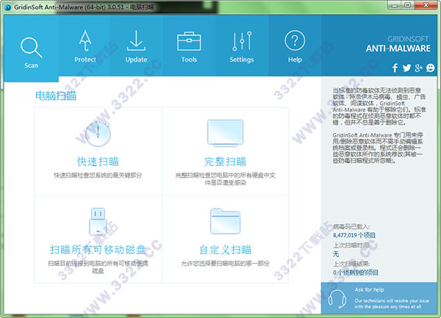The width and height of the screenshot is (441, 318).
Task: Switch to the Tools label tab
Action: click(189, 59)
